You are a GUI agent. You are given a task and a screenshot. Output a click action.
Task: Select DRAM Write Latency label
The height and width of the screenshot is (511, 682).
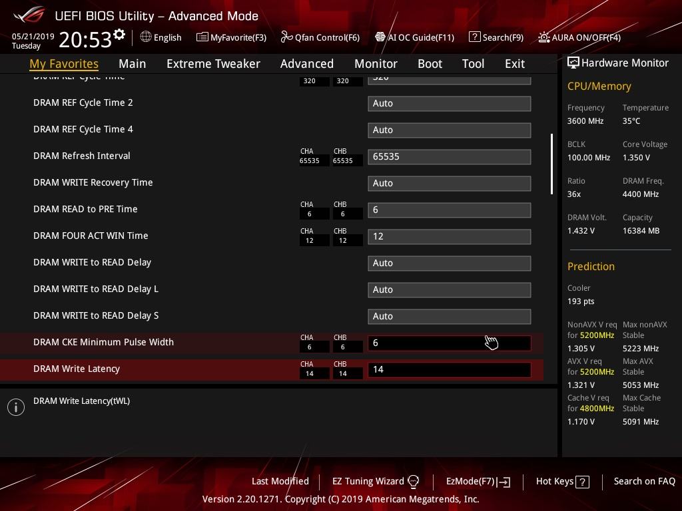pos(77,369)
